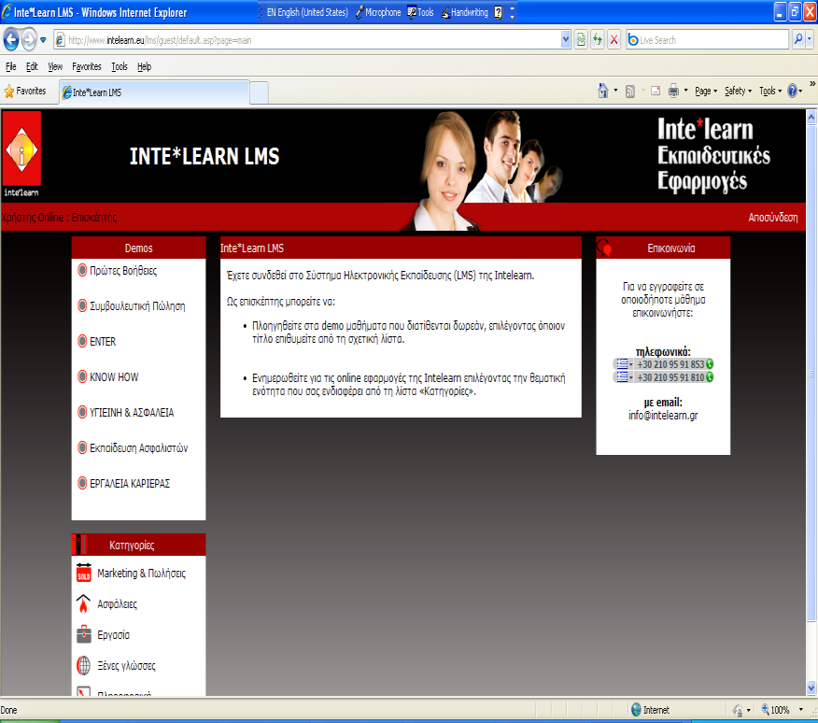Image resolution: width=818 pixels, height=723 pixels.
Task: Open recent pages dropdown next to Forward
Action: pyautogui.click(x=43, y=40)
